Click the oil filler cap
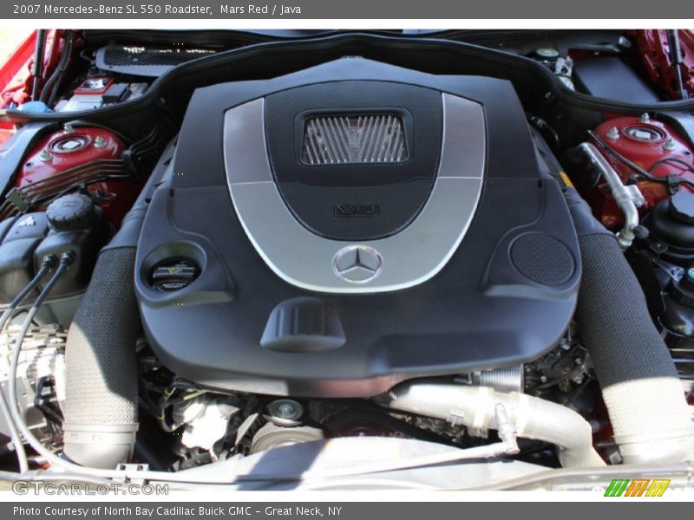694x520 pixels. click(174, 274)
